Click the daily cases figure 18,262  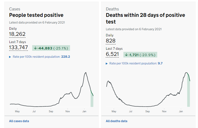coord(17,34)
